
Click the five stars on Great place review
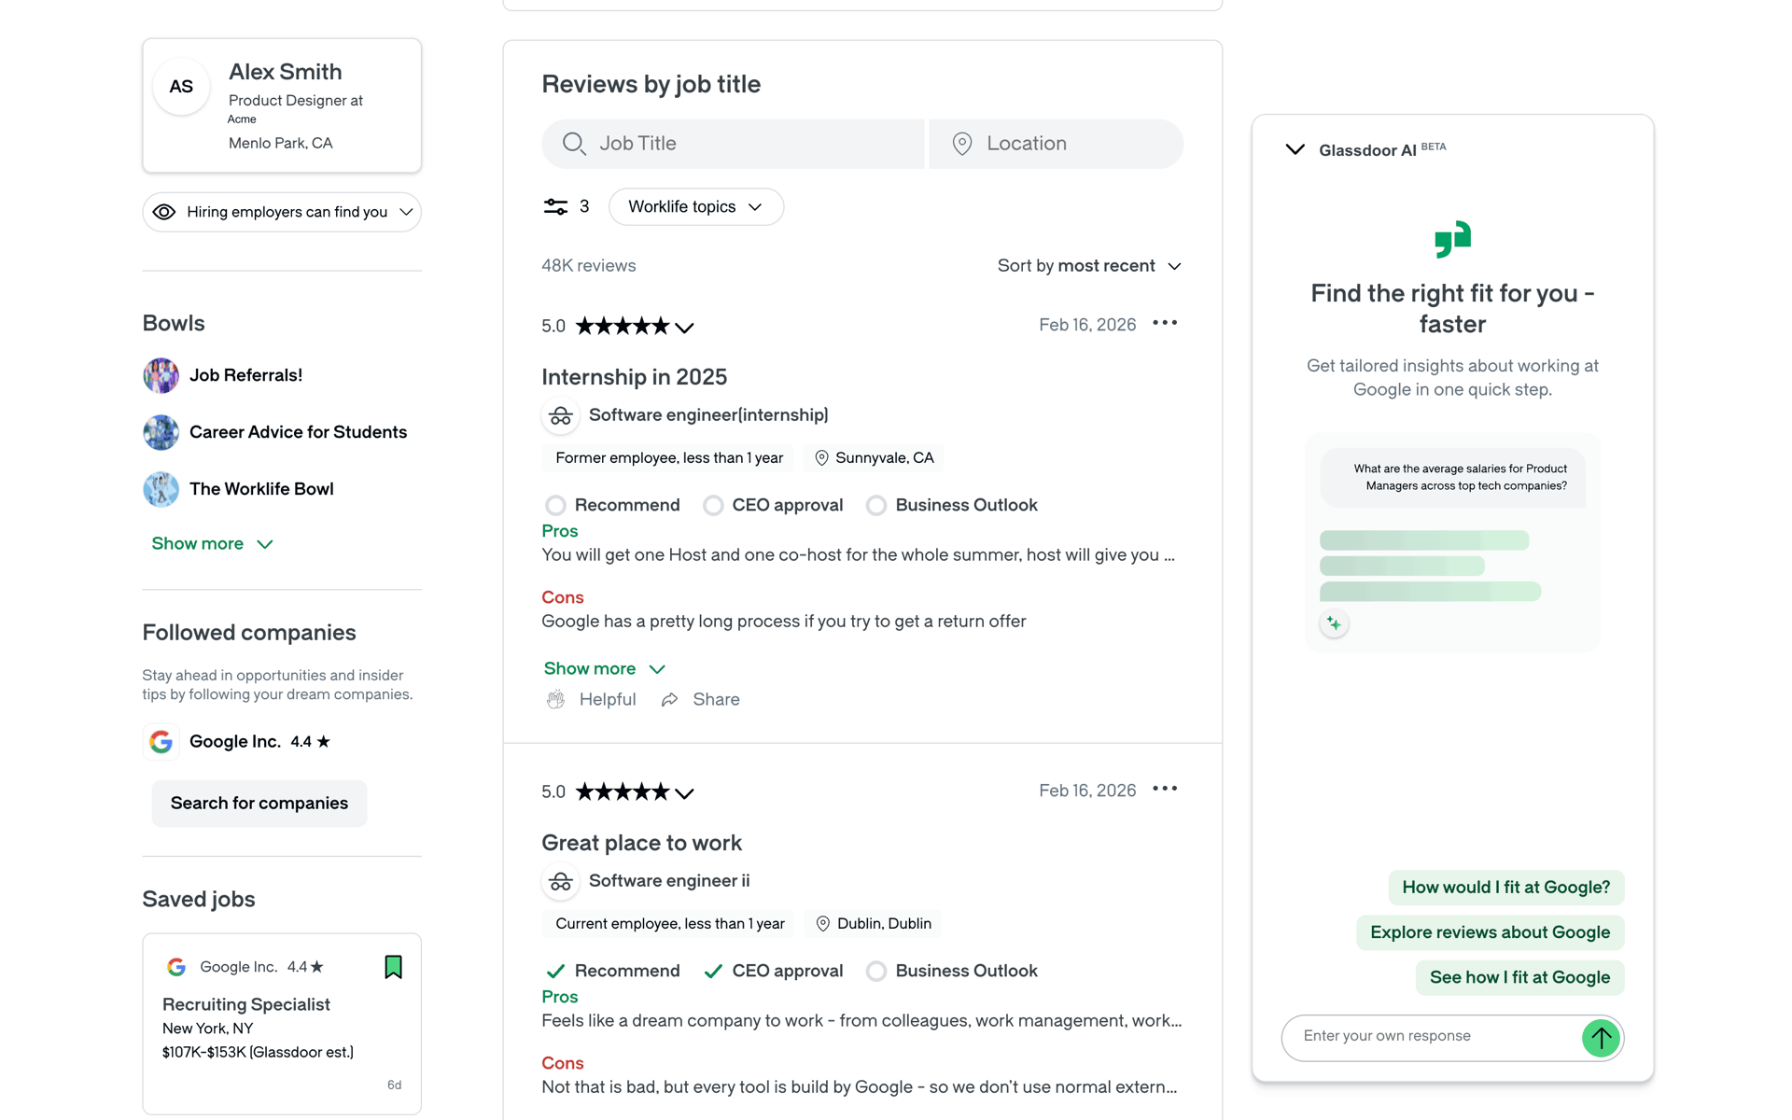point(623,791)
